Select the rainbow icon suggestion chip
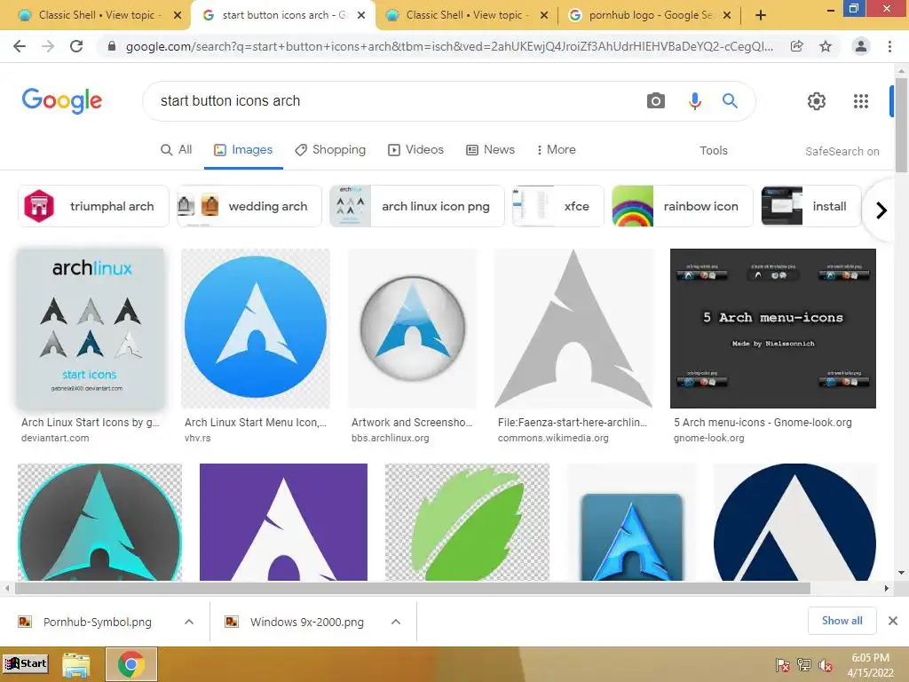909x682 pixels. [683, 206]
